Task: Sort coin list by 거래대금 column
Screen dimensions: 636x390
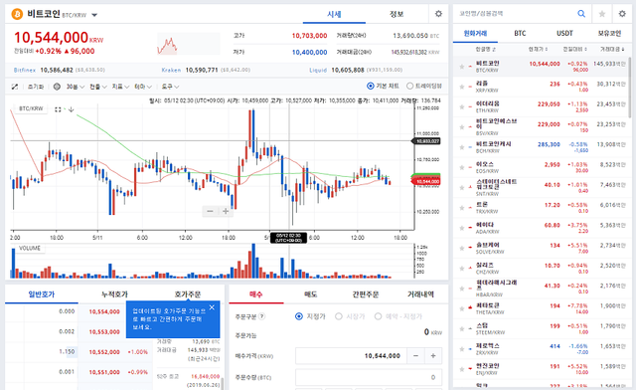Action: [x=612, y=49]
